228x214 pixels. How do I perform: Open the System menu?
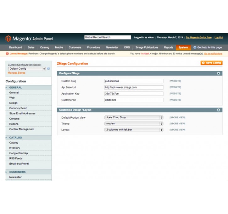pyautogui.click(x=183, y=48)
